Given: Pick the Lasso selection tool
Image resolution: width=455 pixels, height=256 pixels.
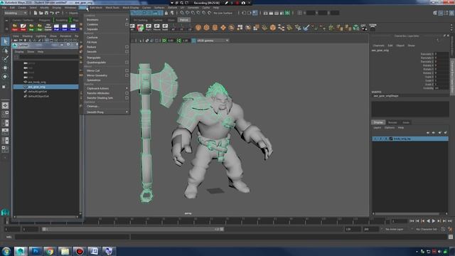Looking at the screenshot, I should click(x=5, y=50).
